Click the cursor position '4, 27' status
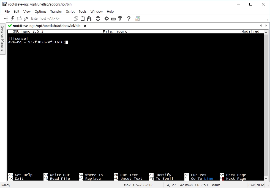 [171, 185]
